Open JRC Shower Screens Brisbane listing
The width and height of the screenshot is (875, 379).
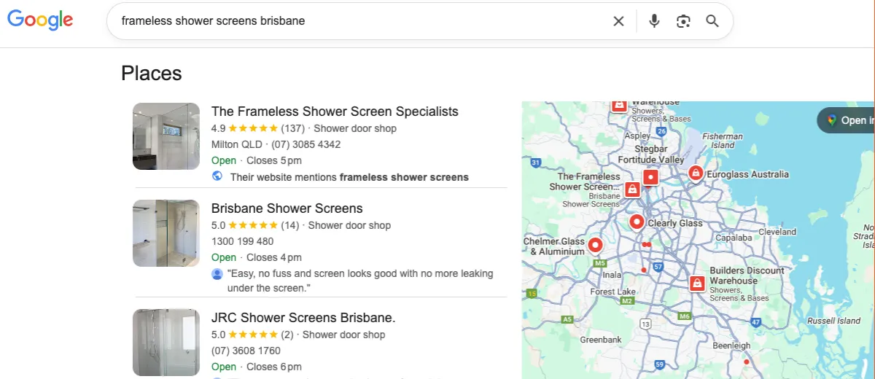pos(303,318)
